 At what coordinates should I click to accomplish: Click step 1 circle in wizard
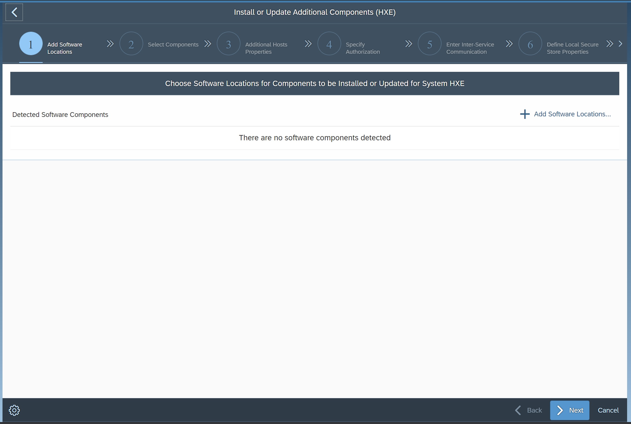coord(31,44)
